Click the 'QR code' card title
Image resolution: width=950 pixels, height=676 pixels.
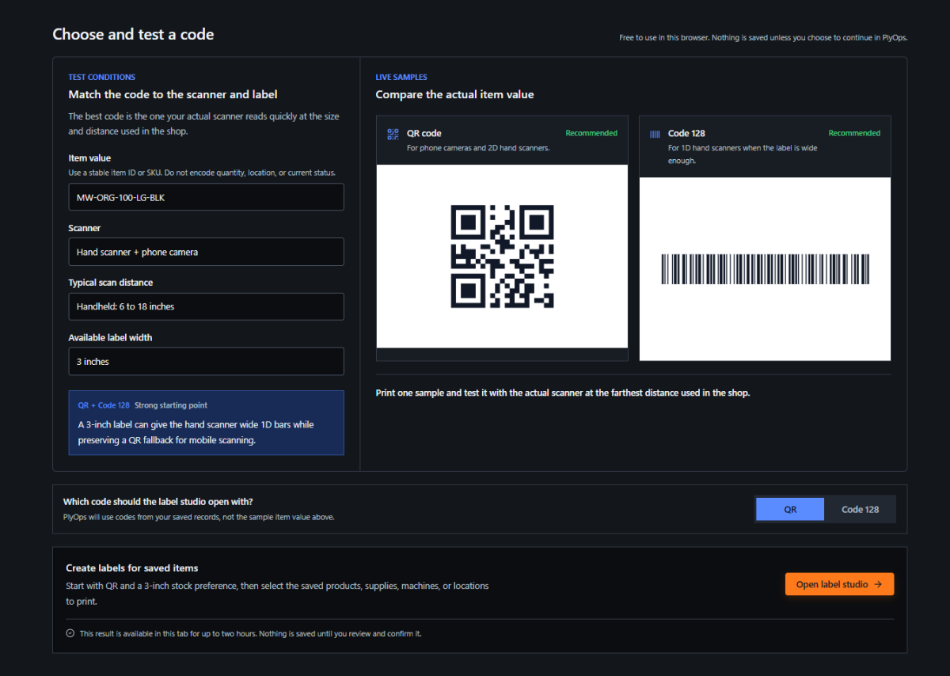pyautogui.click(x=424, y=133)
